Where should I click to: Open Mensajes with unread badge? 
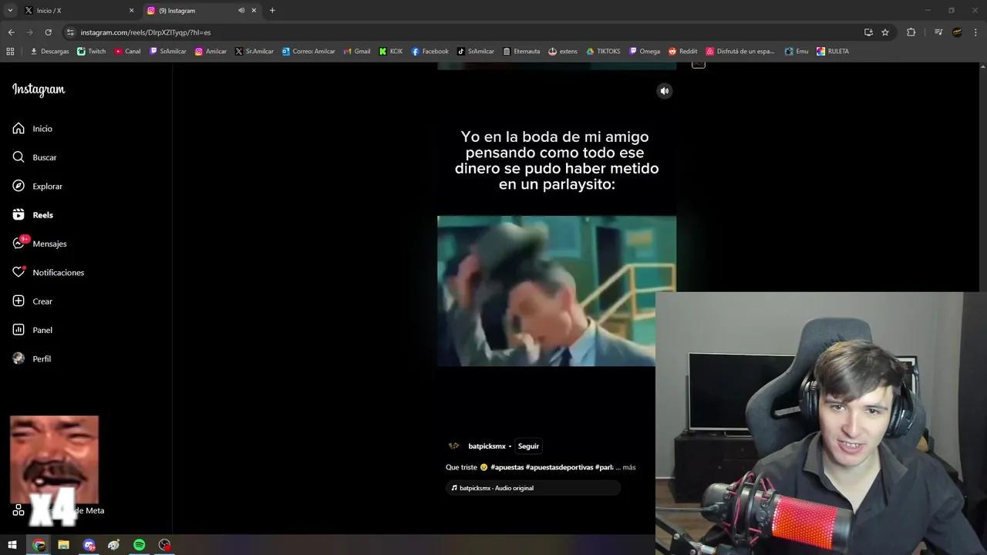point(39,244)
